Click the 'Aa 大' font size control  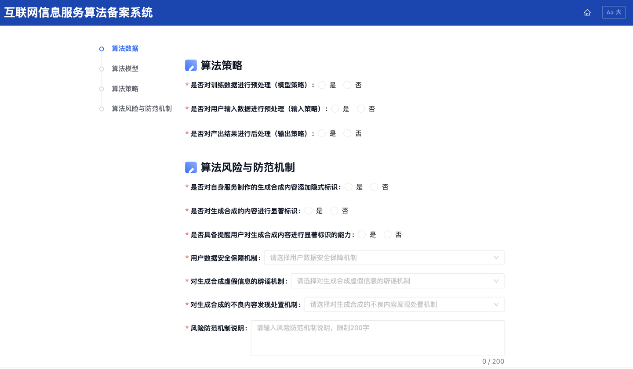(x=614, y=12)
